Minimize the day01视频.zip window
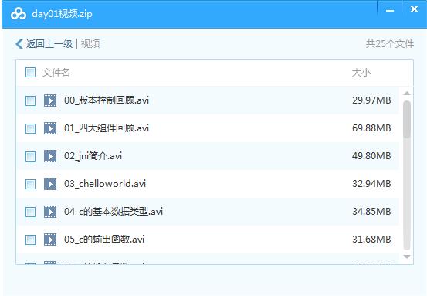The image size is (427, 296). [x=390, y=10]
